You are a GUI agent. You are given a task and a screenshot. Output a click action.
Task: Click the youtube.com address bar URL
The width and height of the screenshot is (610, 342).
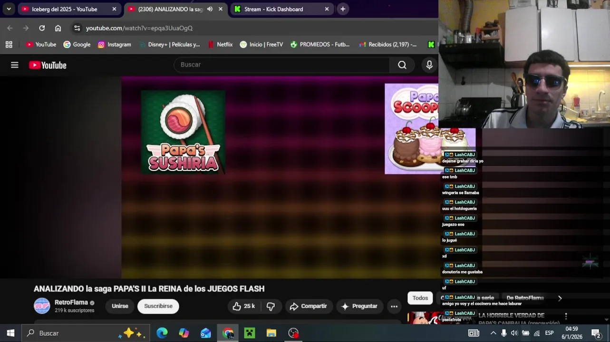(x=139, y=28)
